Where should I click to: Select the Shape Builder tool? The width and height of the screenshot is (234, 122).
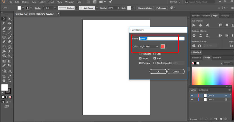(4, 56)
